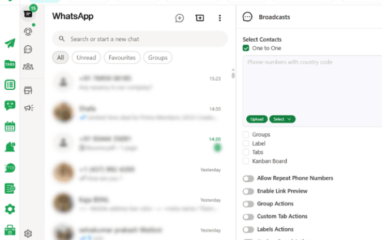The width and height of the screenshot is (382, 240).
Task: Select the Unread chat filter
Action: point(86,58)
